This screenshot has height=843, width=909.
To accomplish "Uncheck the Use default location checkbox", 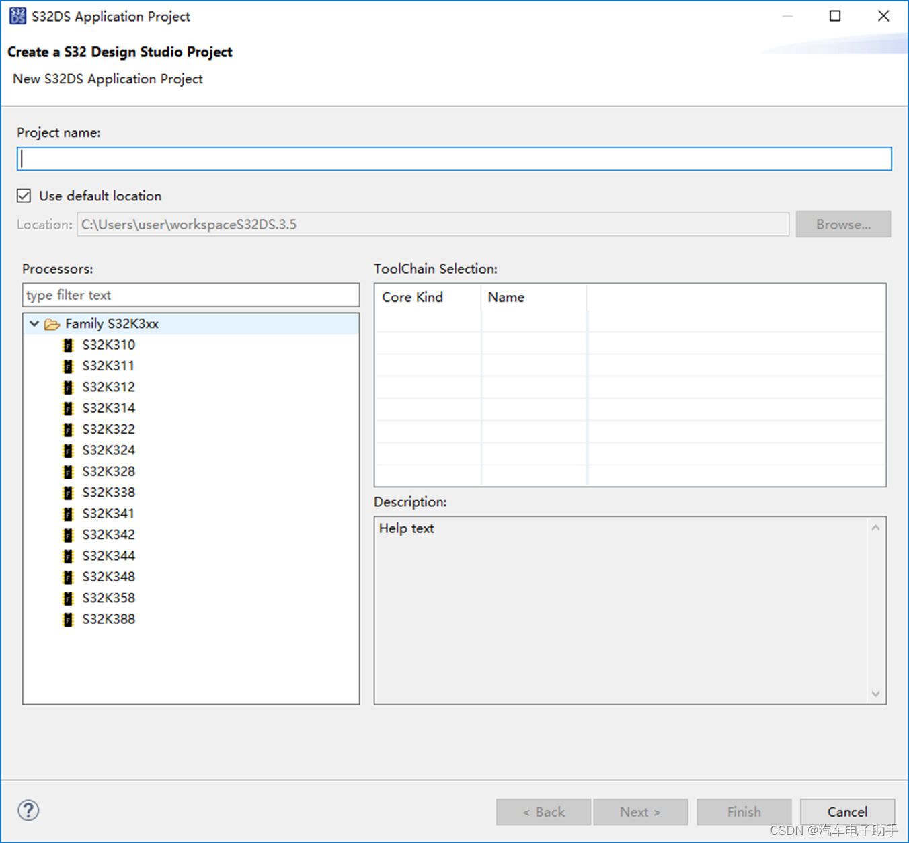I will 24,196.
